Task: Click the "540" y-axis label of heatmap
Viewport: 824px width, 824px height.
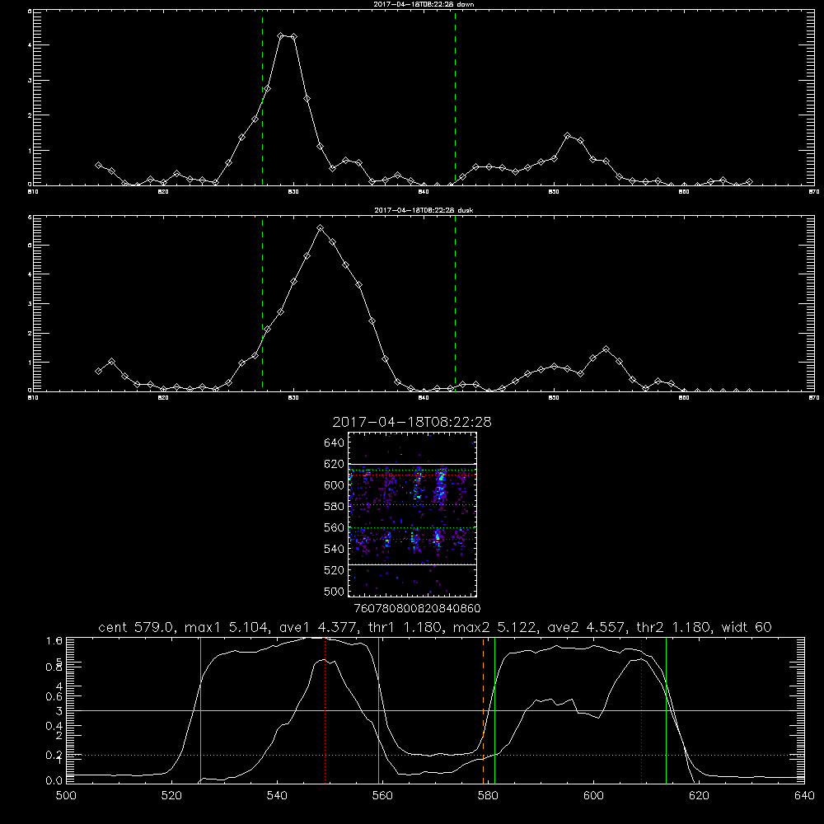Action: pyautogui.click(x=335, y=549)
